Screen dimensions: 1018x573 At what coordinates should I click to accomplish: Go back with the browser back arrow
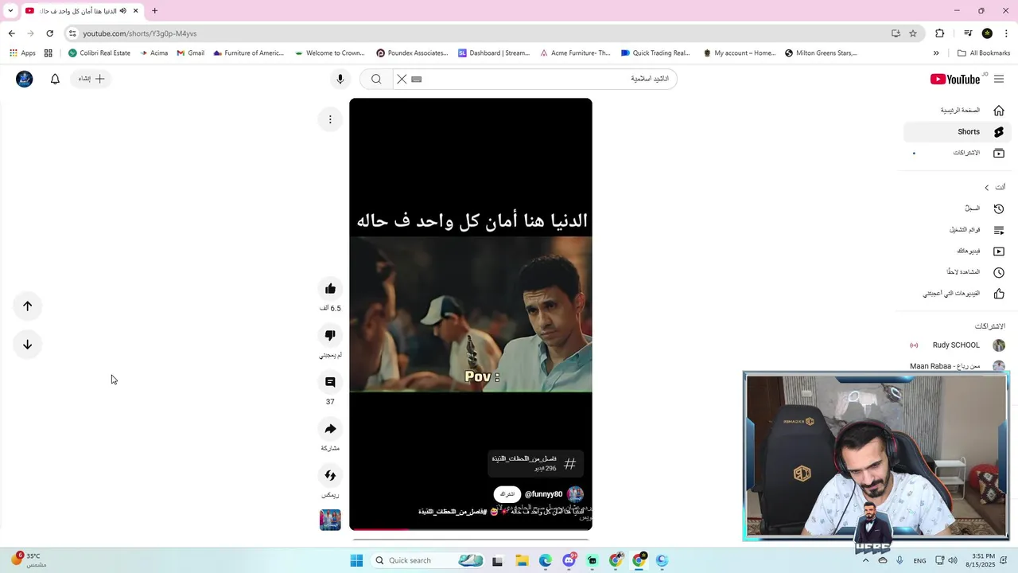coord(11,33)
